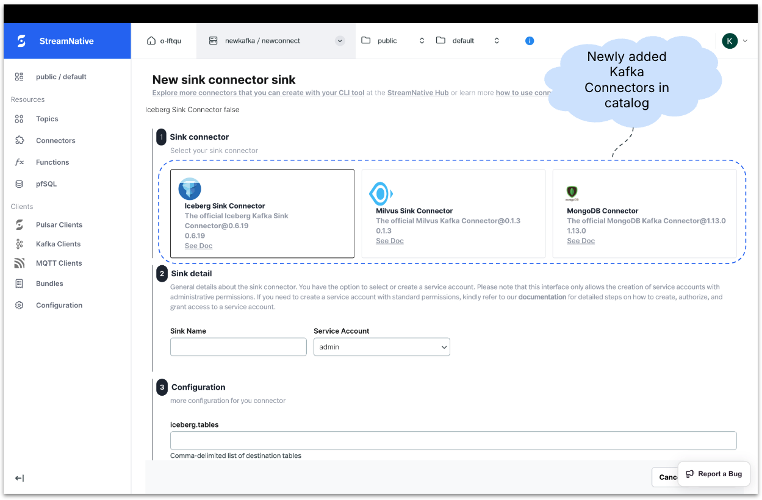Expand the newkafka / newconnect instance selector
The image size is (762, 500).
340,41
